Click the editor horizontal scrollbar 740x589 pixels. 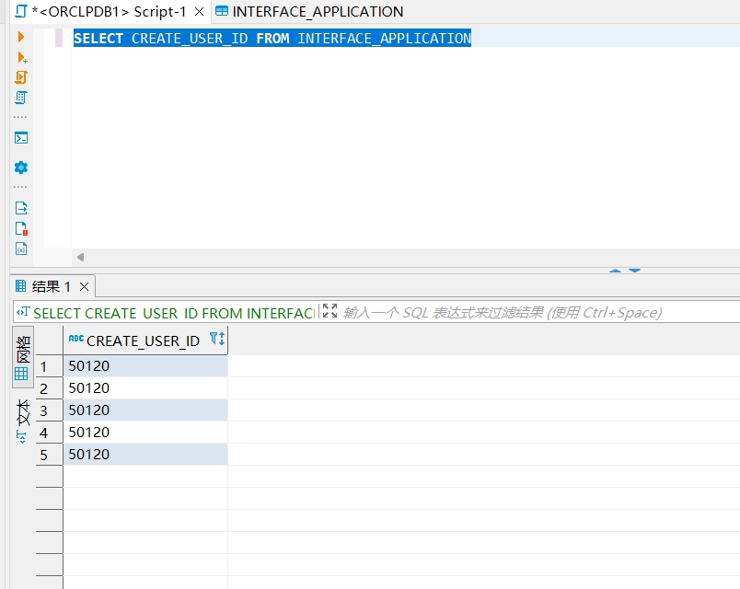click(x=368, y=259)
